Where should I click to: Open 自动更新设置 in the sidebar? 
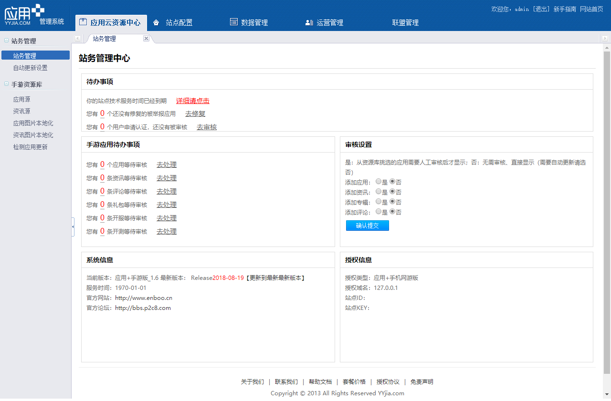tap(30, 68)
